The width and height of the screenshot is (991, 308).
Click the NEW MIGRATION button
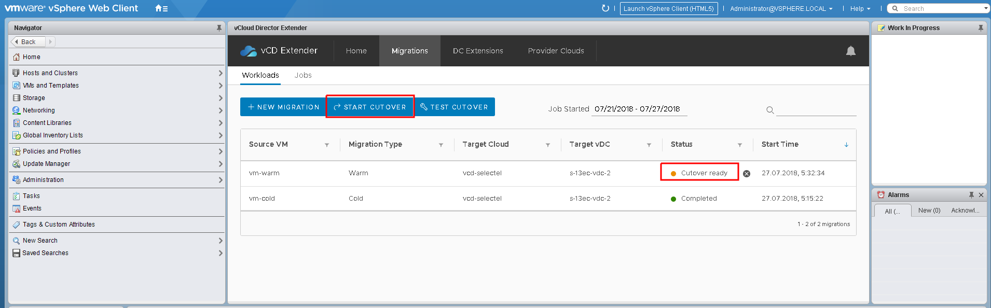point(283,107)
